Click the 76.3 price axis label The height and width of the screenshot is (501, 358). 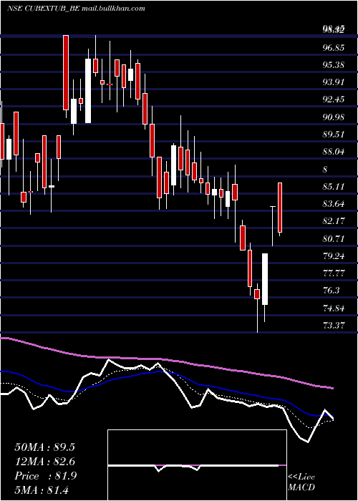click(331, 291)
